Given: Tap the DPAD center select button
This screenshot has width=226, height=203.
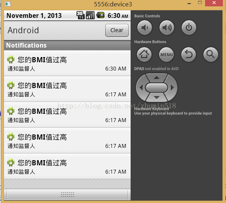Looking at the screenshot, I should pos(157,88).
